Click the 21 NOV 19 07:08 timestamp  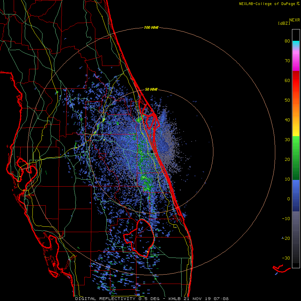tap(206, 299)
